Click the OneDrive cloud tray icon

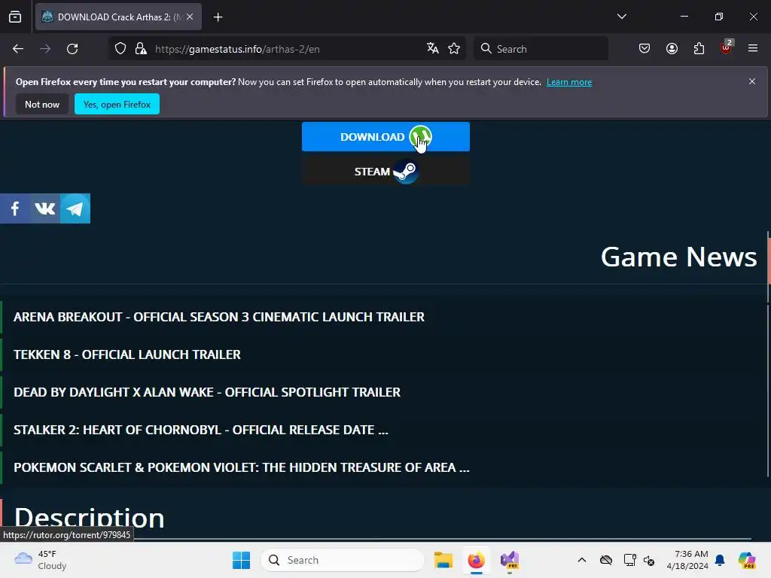coord(606,560)
